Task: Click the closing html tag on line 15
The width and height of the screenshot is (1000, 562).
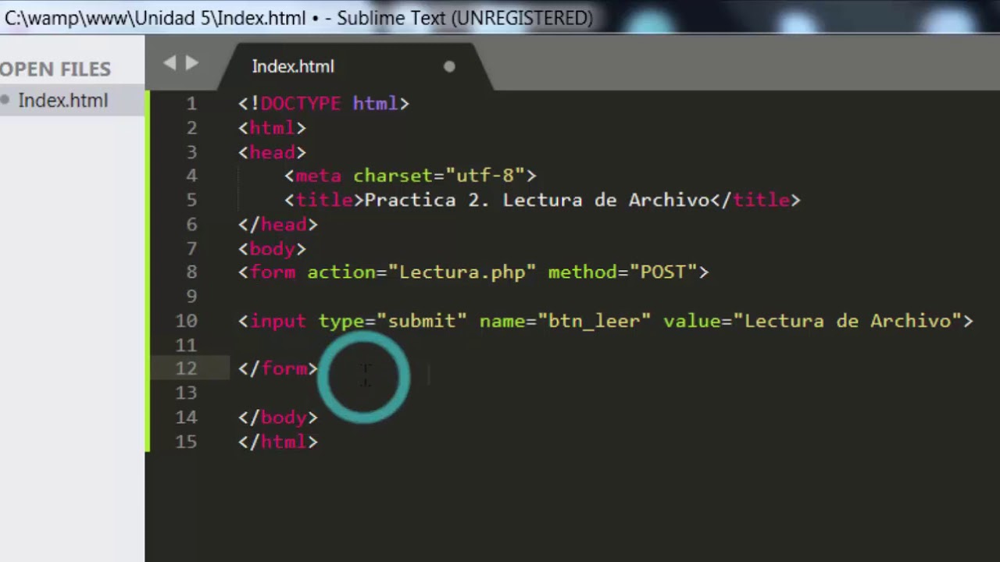Action: click(278, 442)
